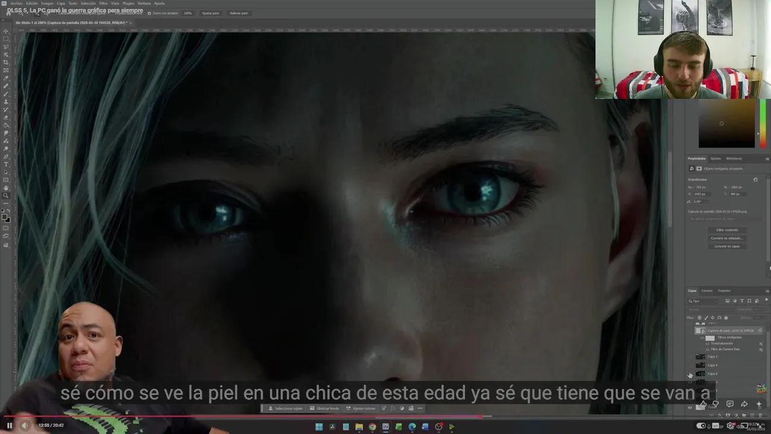Select the Brush tool
Image resolution: width=771 pixels, height=434 pixels.
coord(6,93)
